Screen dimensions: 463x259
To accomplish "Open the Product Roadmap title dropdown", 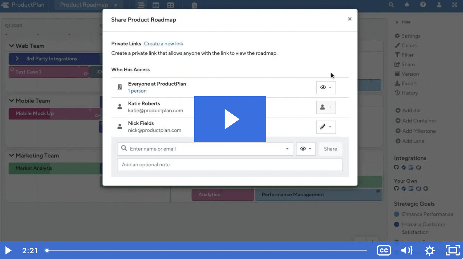I will pyautogui.click(x=89, y=5).
